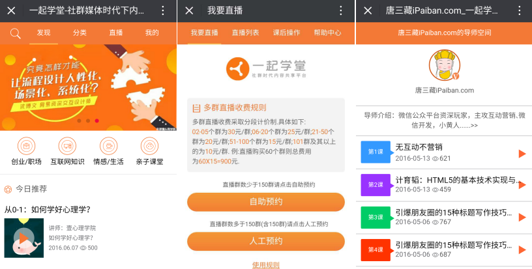Open the 互联网知识 category icon
This screenshot has height=269, width=532.
(67, 146)
